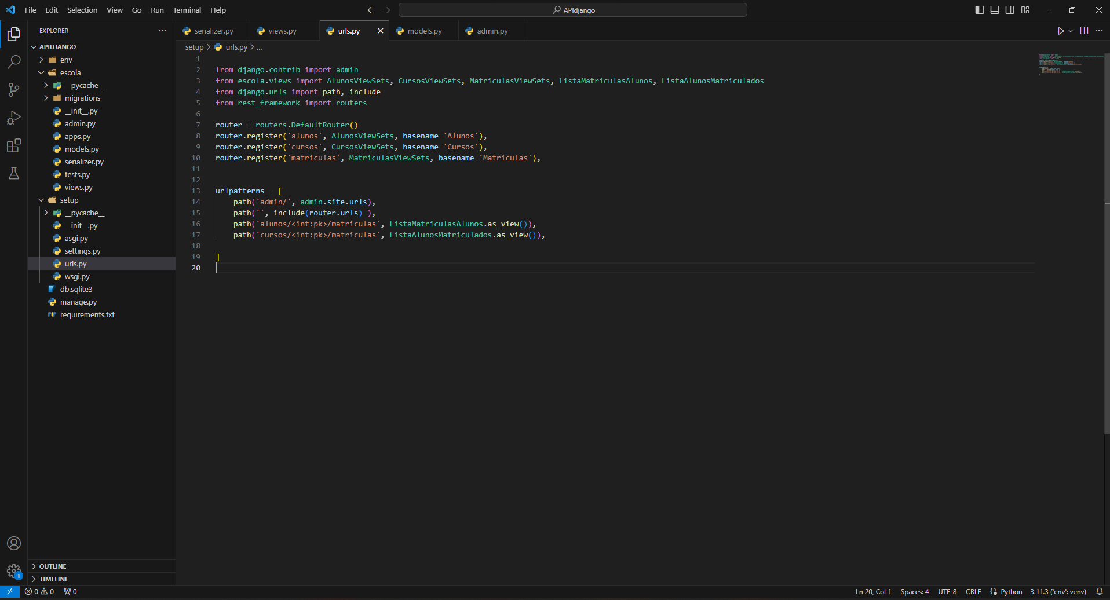This screenshot has width=1110, height=600.
Task: Open manage.py in the explorer
Action: [x=102, y=302]
